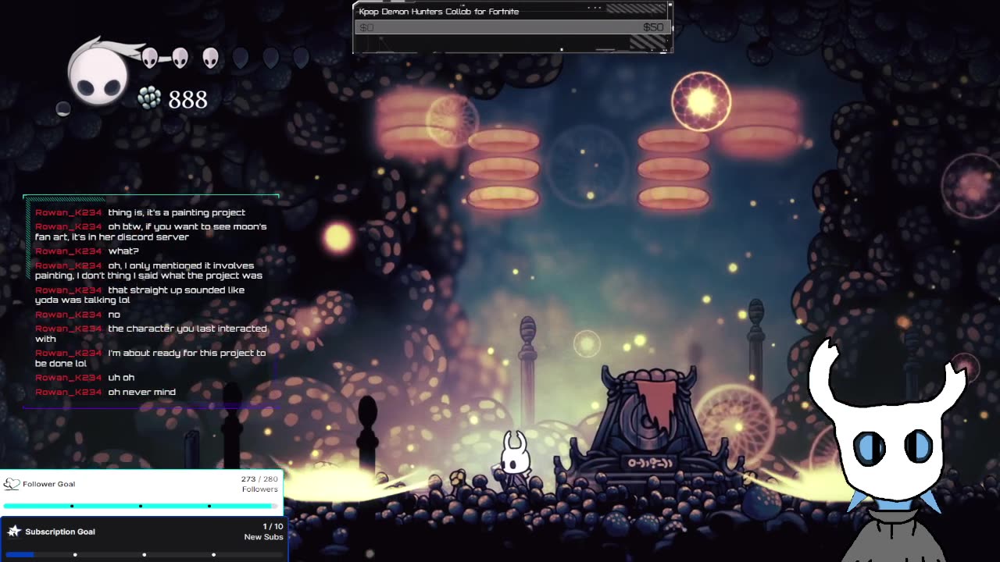Viewport: 1000px width, 562px height.
Task: Click the bright glowing orb near the top
Action: click(701, 101)
